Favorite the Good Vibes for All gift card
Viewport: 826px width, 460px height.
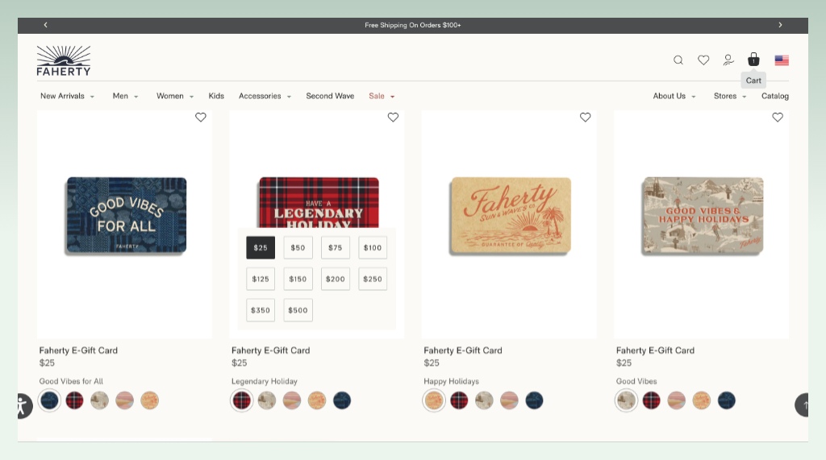[201, 118]
